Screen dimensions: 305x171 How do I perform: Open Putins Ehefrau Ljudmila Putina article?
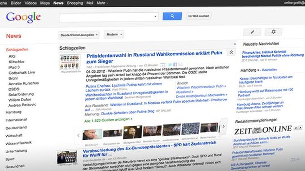[124, 87]
